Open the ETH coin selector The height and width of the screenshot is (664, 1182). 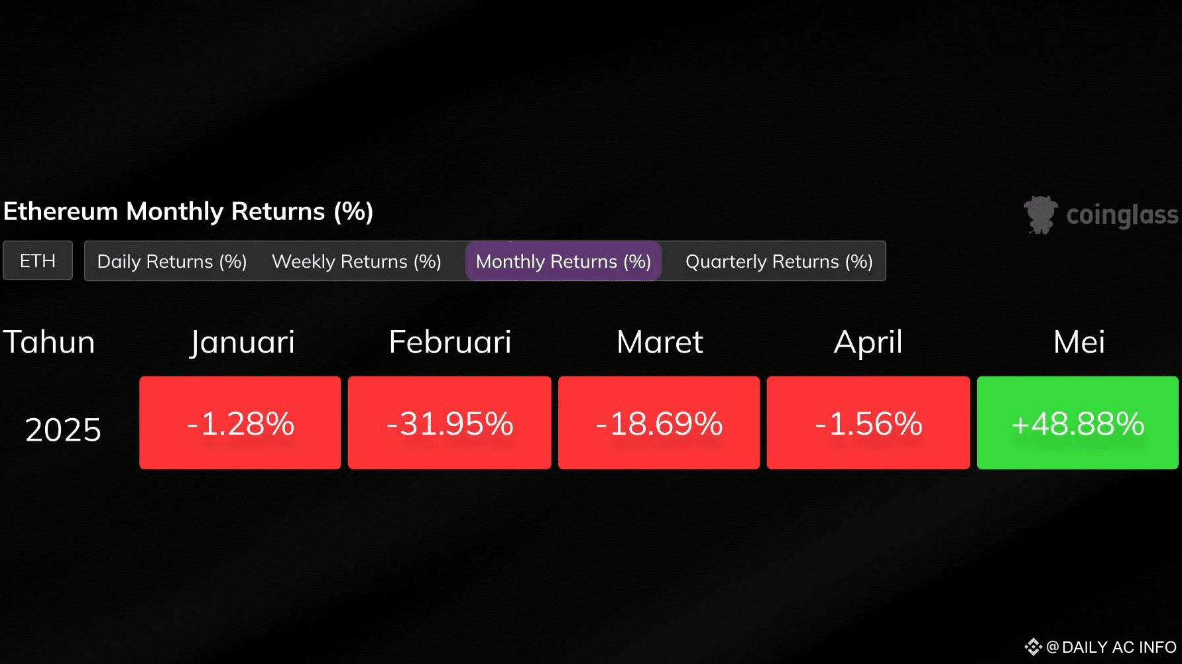point(38,260)
